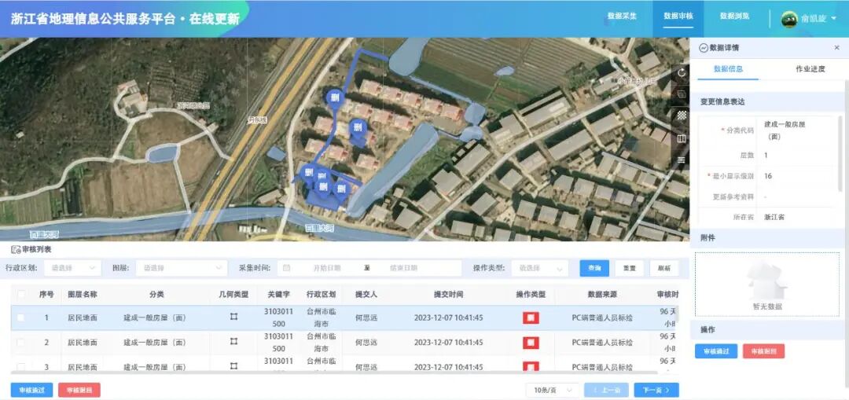Image resolution: width=849 pixels, height=400 pixels.
Task: Click the second map toolbar icon below refresh
Action: point(682,94)
